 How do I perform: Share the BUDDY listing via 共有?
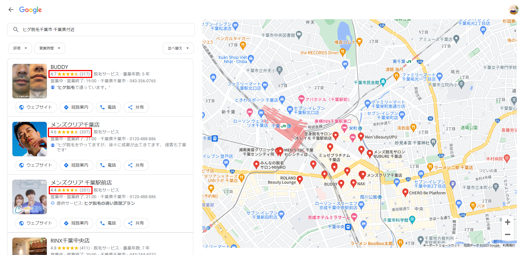pos(136,107)
